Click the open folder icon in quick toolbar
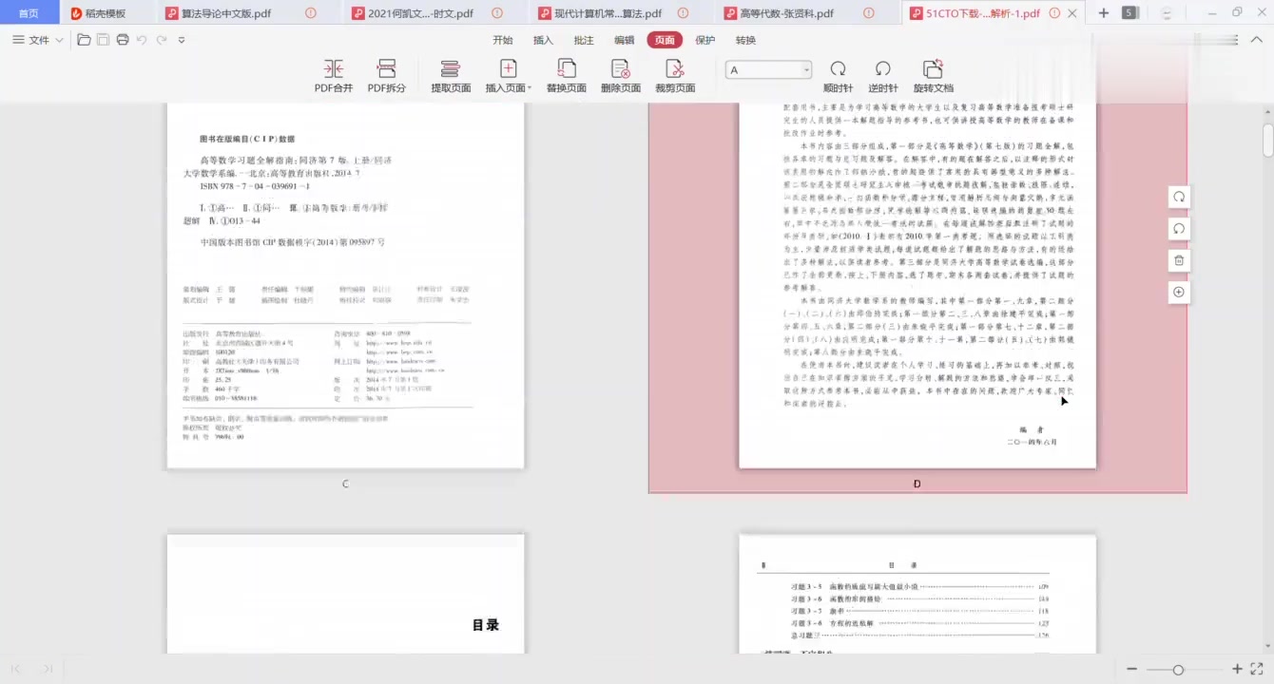 [x=84, y=40]
